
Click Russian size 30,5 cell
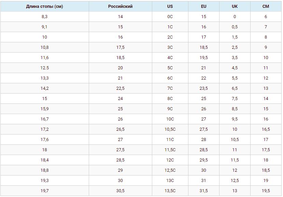(x=120, y=191)
